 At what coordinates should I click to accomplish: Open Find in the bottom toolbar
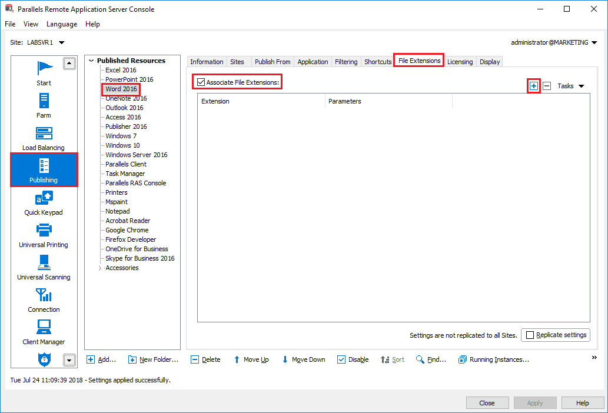tap(431, 359)
